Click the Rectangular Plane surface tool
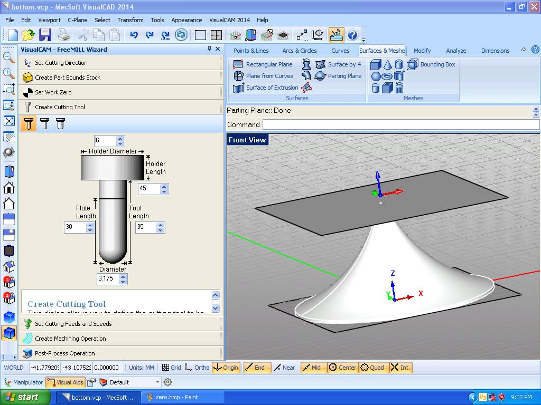This screenshot has width=541, height=405. point(263,64)
